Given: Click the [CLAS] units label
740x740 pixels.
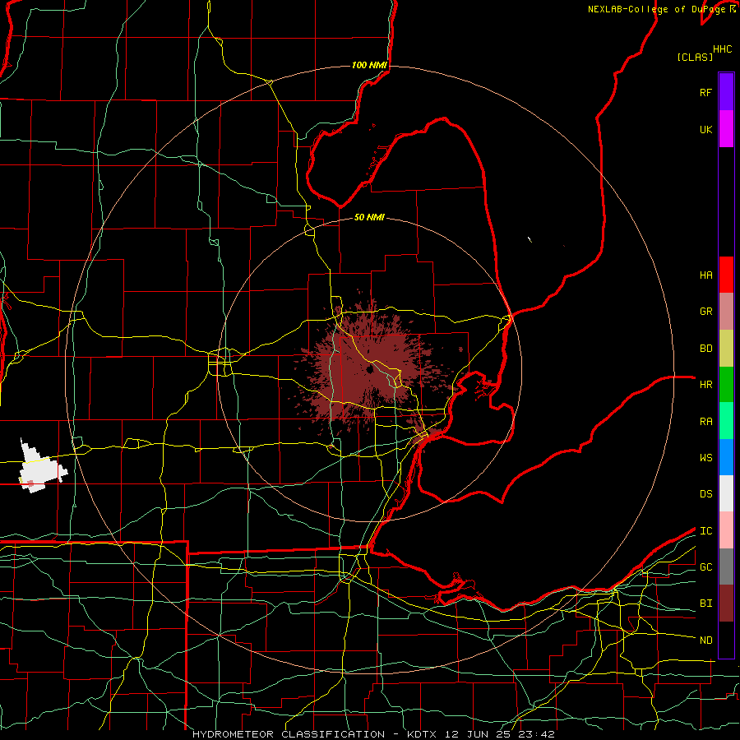Looking at the screenshot, I should [695, 57].
